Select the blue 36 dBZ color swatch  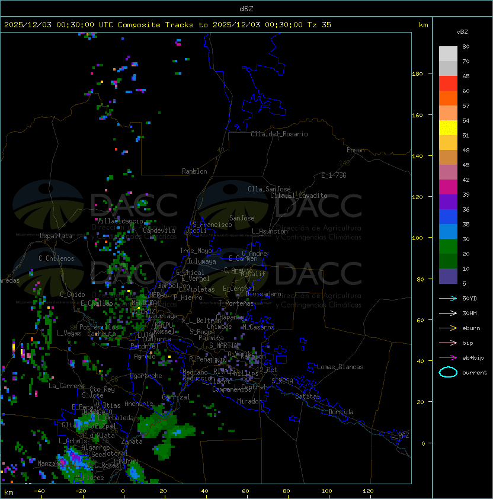point(448,217)
